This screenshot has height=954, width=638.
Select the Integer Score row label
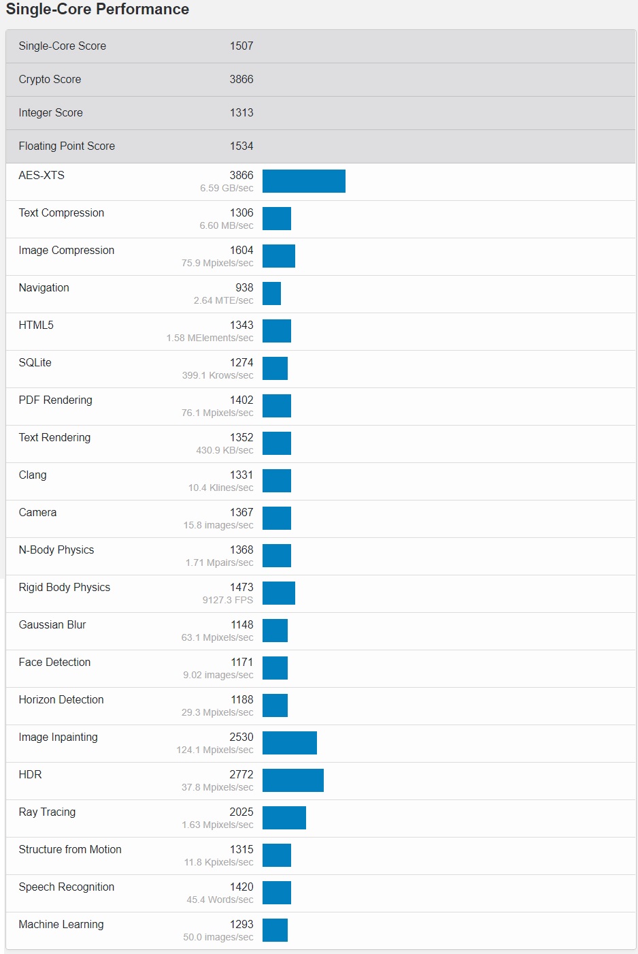tap(51, 113)
